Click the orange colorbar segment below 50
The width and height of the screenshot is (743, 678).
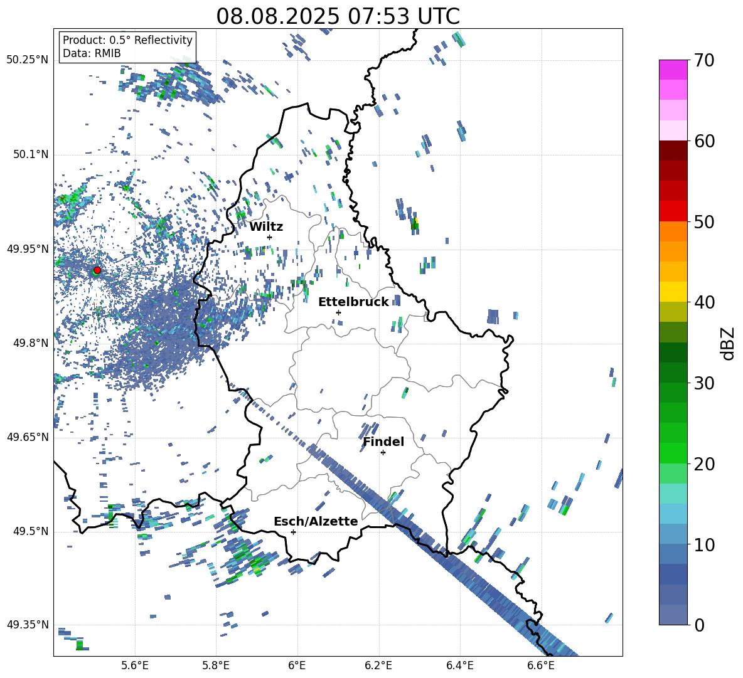click(673, 231)
